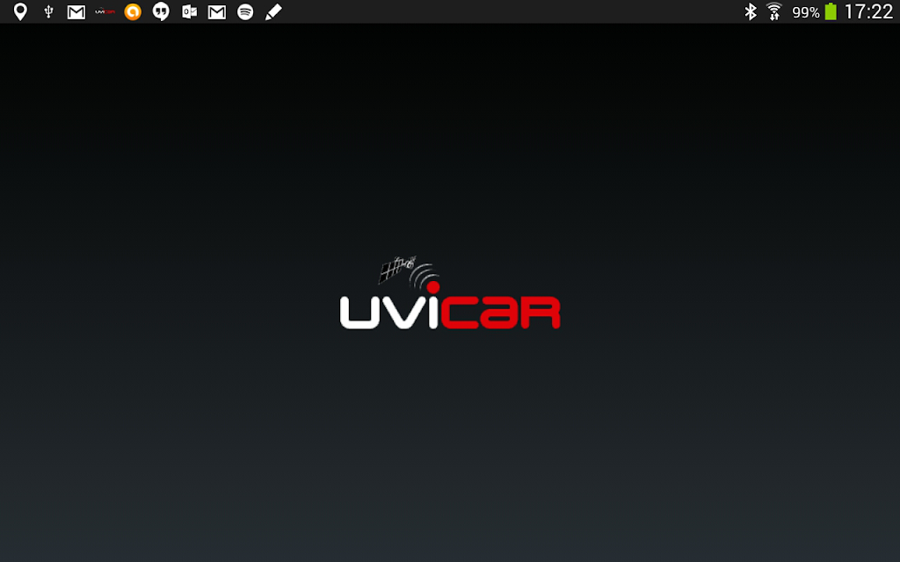Viewport: 900px width, 562px height.
Task: Open the Spotify notification icon
Action: pyautogui.click(x=245, y=11)
